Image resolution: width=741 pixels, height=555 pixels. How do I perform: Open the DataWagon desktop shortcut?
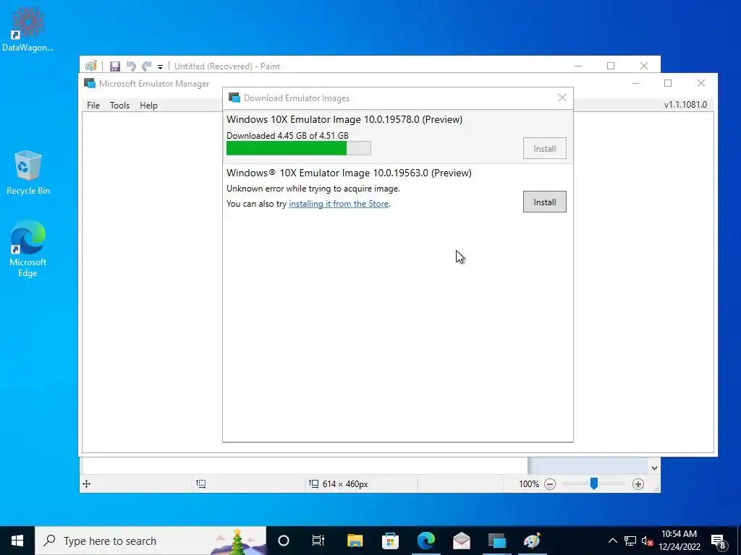click(27, 29)
